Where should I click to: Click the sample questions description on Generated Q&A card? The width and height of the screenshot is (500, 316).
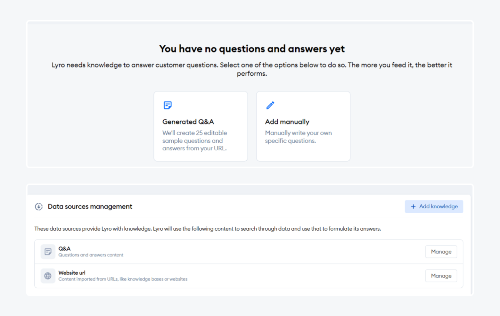(x=195, y=140)
